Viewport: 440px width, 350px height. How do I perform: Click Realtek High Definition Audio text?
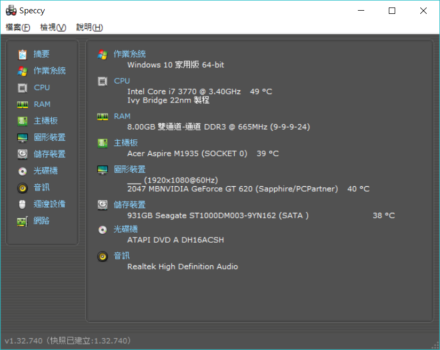(x=183, y=267)
